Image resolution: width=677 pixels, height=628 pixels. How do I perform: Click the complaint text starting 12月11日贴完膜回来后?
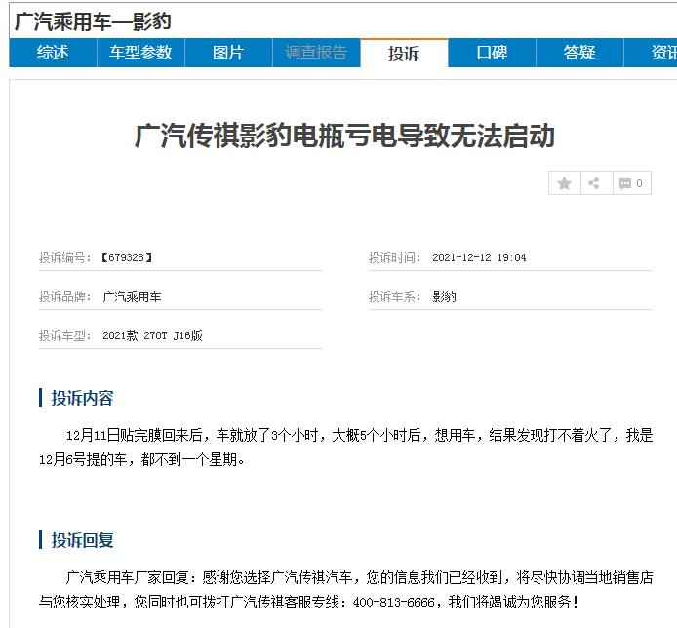(346, 448)
